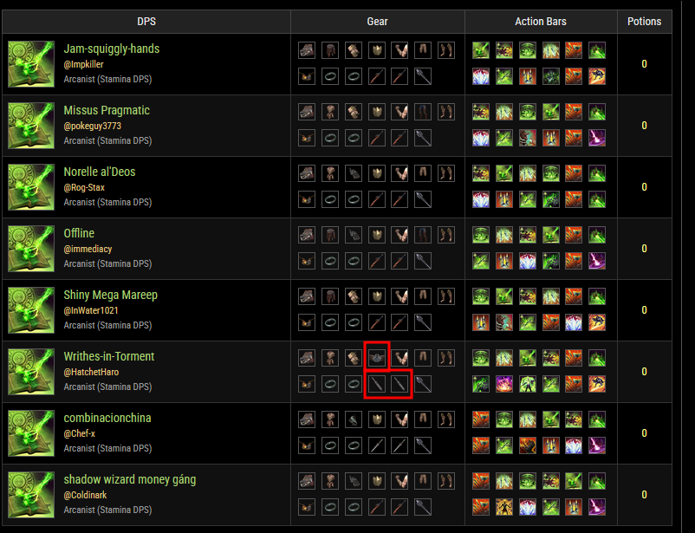Click the white crystal skill on Jam-squiggly-hands' back bar
The height and width of the screenshot is (533, 695).
pos(481,76)
